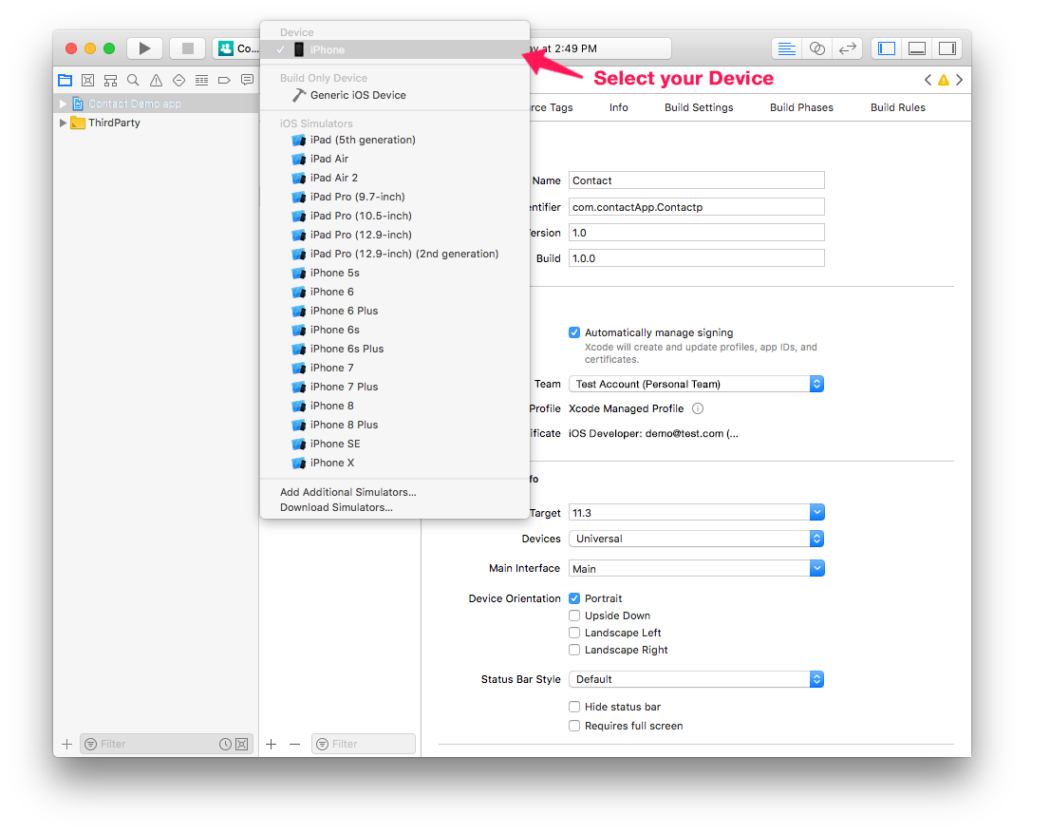Switch to the Build Phases tab

click(x=801, y=107)
